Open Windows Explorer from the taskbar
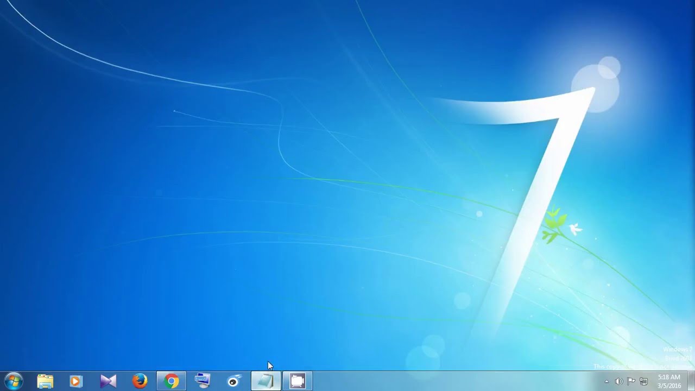 45,381
